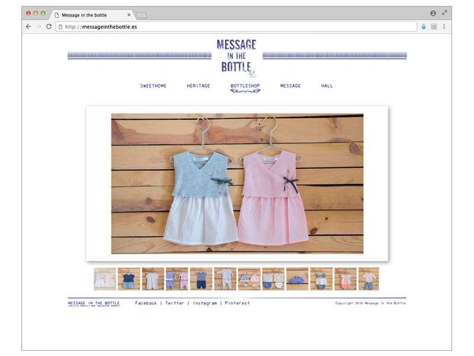
Task: Select the blue shoes thumbnail
Action: pyautogui.click(x=297, y=279)
